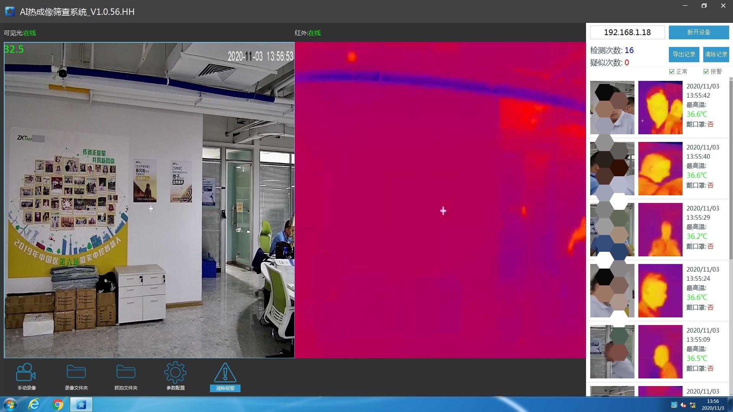The width and height of the screenshot is (733, 412).
Task: Click the 清除报警 label button
Action: click(x=225, y=388)
